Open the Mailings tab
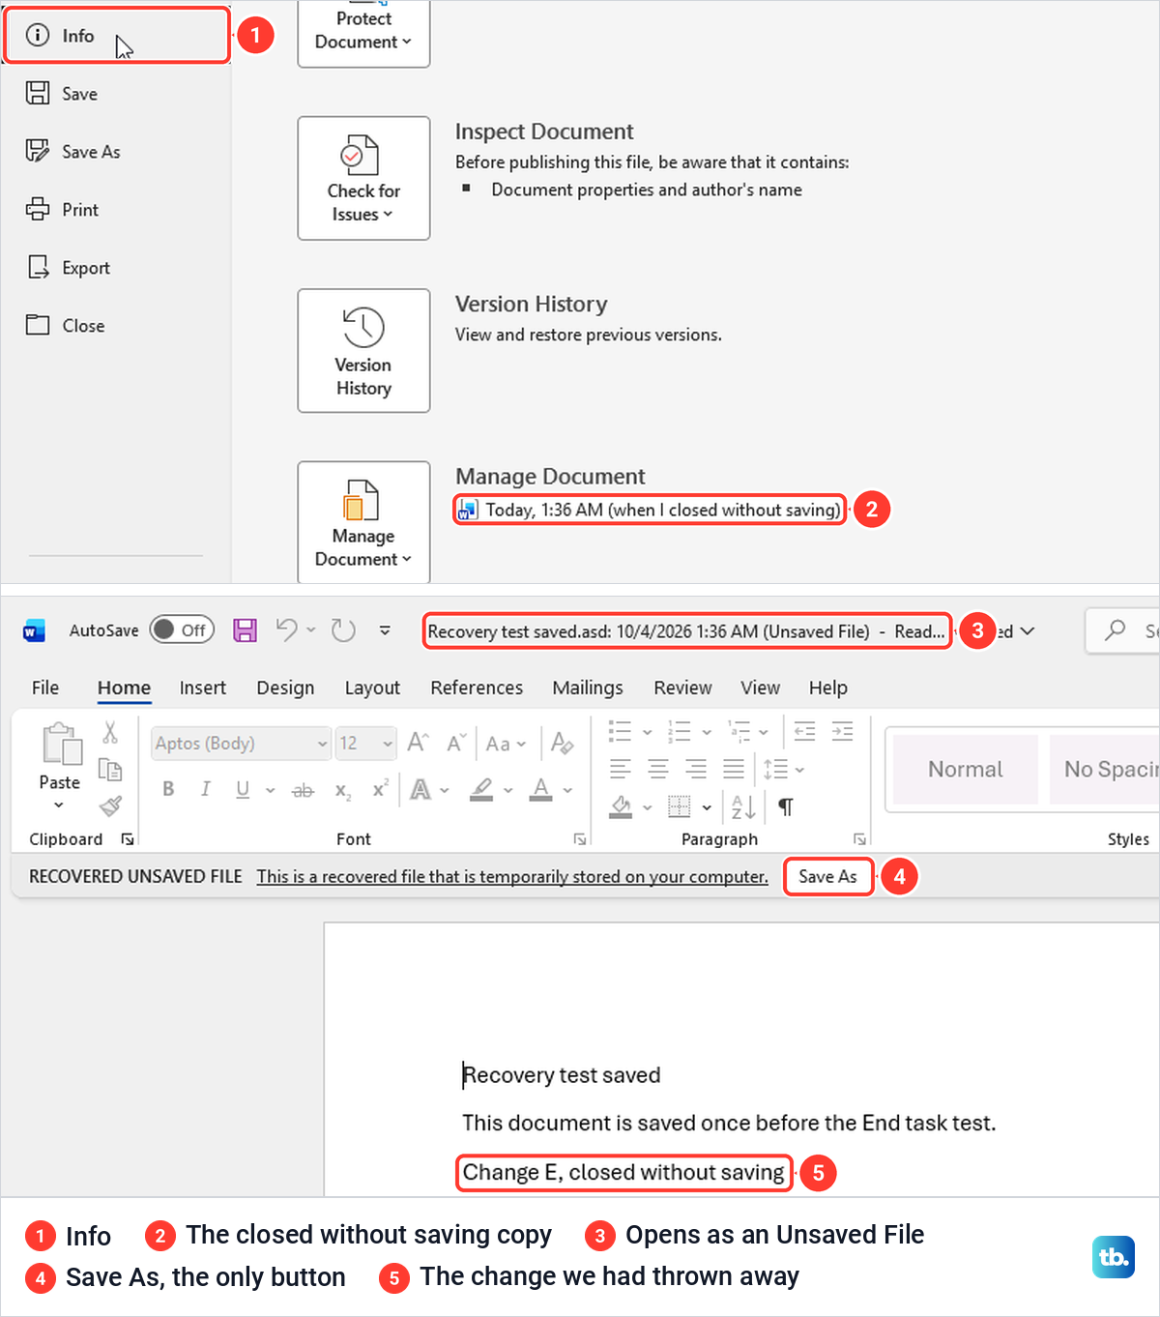 coord(588,688)
